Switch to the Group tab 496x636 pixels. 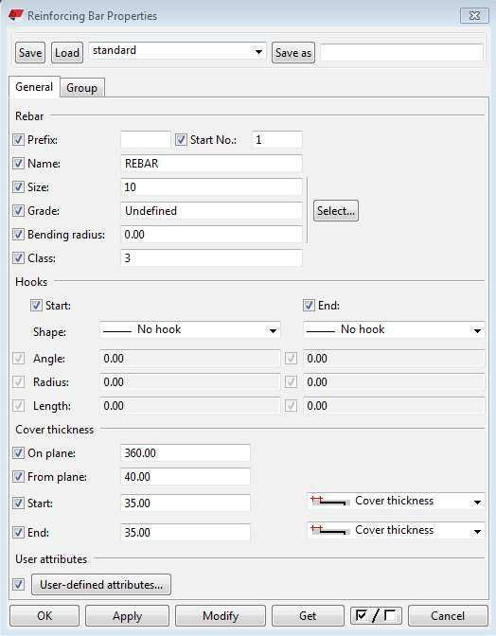coord(82,88)
